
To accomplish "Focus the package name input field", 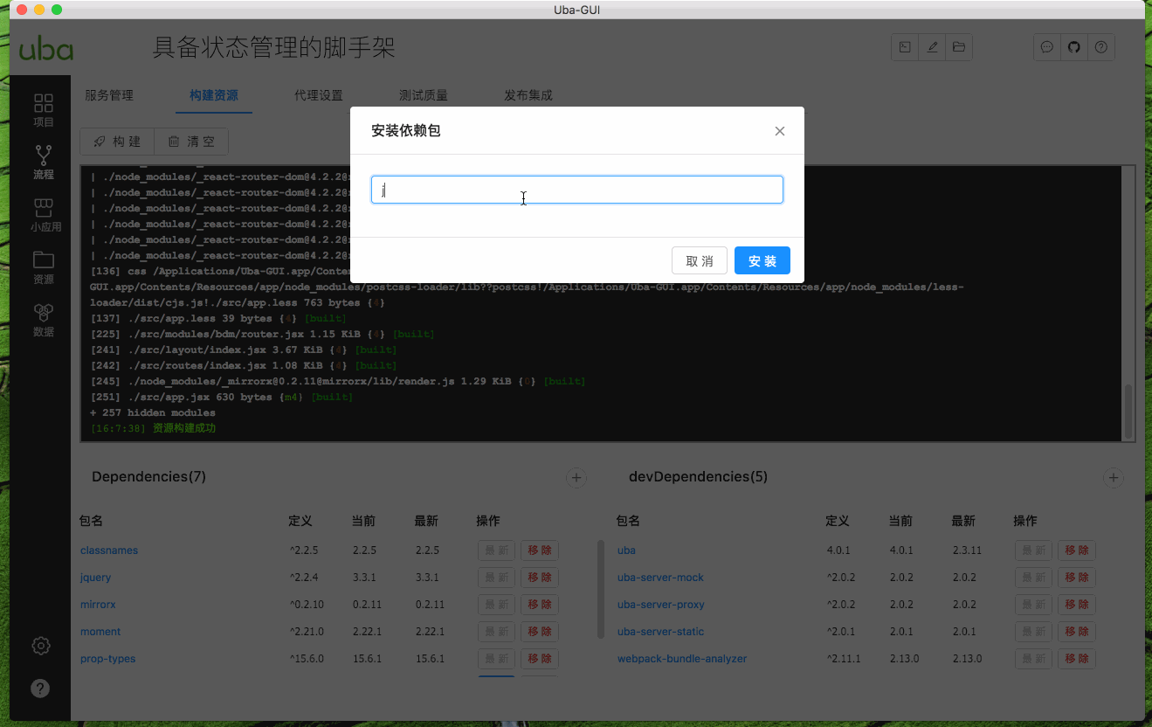I will (577, 190).
